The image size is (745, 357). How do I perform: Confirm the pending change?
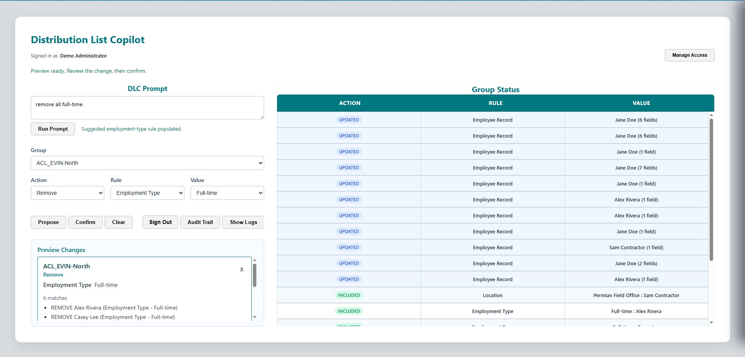coord(85,222)
